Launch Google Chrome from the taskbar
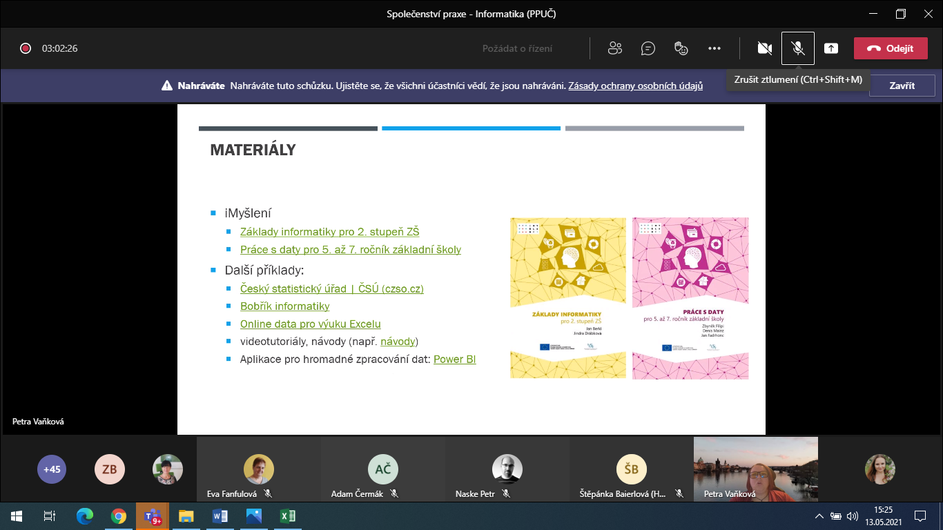The width and height of the screenshot is (943, 530). click(x=119, y=516)
